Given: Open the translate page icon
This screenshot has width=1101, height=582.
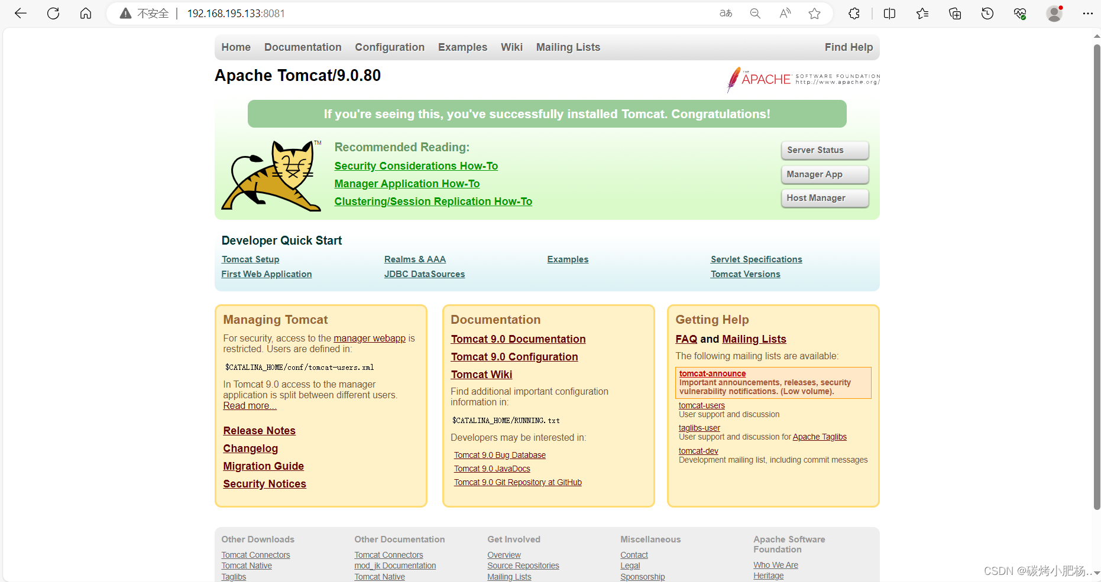Looking at the screenshot, I should [726, 14].
